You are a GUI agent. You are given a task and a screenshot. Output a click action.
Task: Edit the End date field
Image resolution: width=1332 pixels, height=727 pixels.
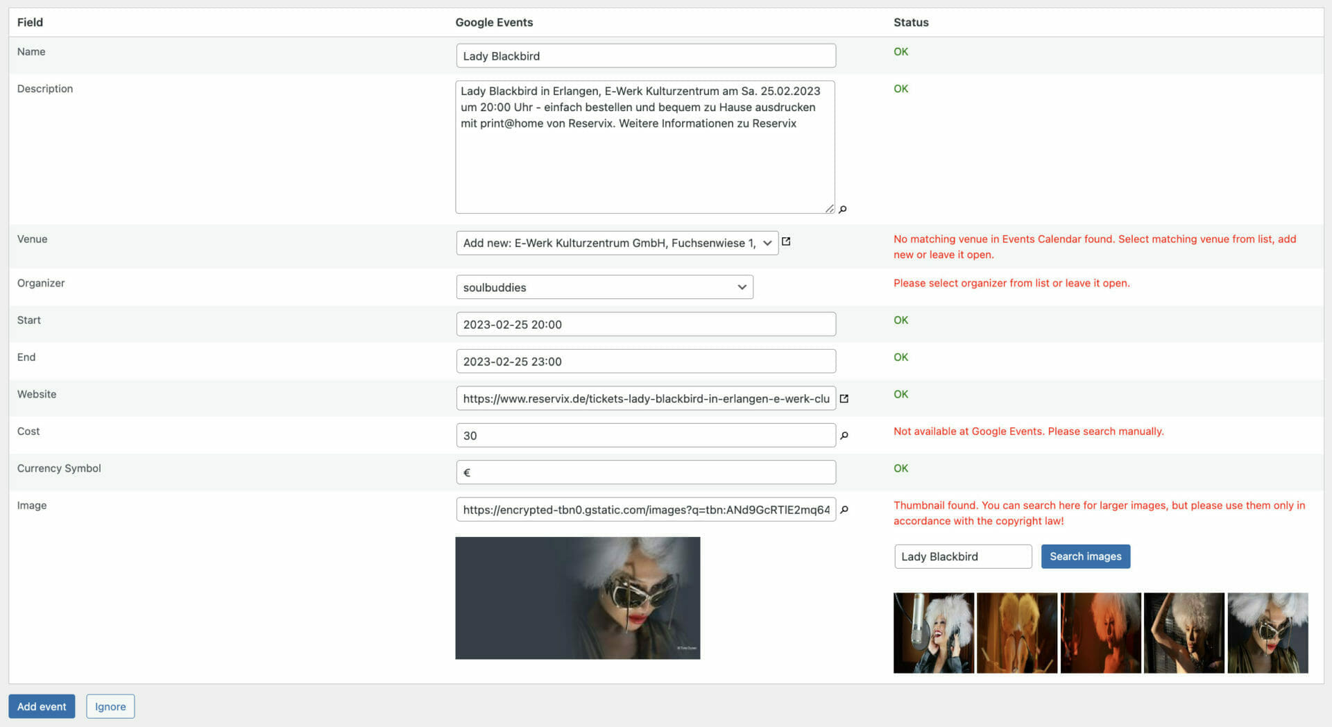[x=645, y=361]
